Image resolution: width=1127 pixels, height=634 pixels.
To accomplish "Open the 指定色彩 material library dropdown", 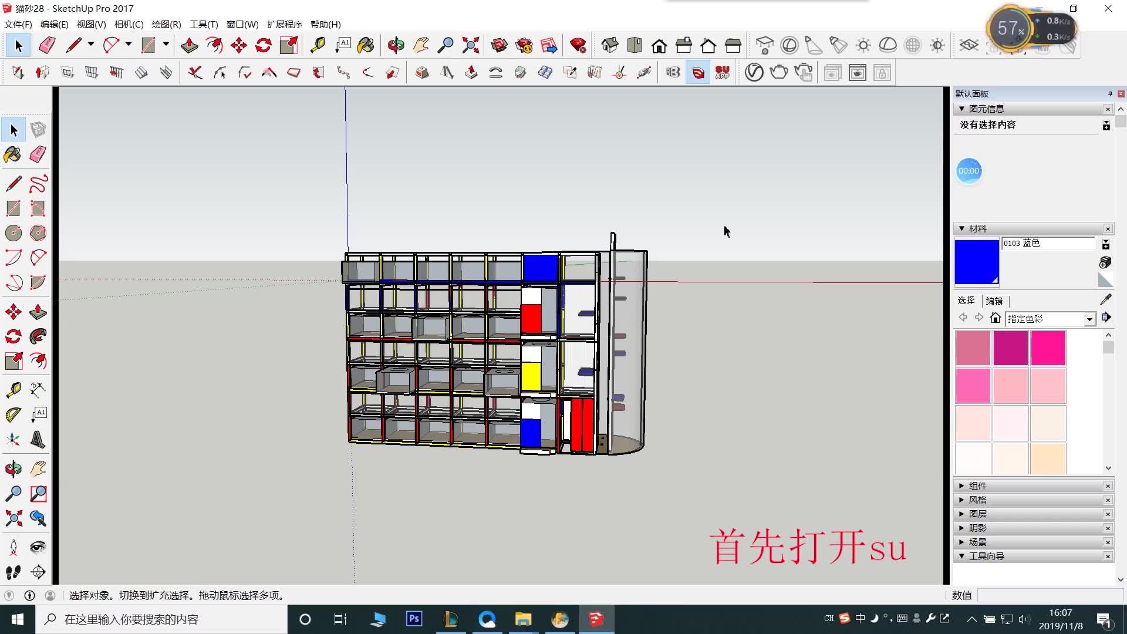I will [1089, 319].
